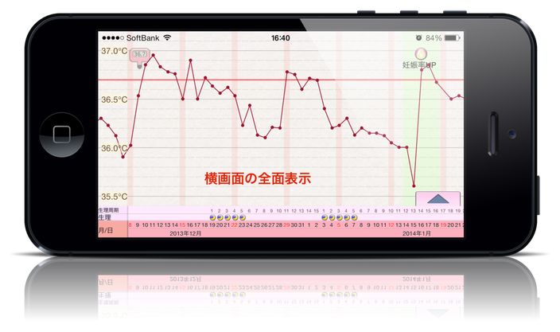
Task: Tap the period icon on January 6
Action: [347, 217]
